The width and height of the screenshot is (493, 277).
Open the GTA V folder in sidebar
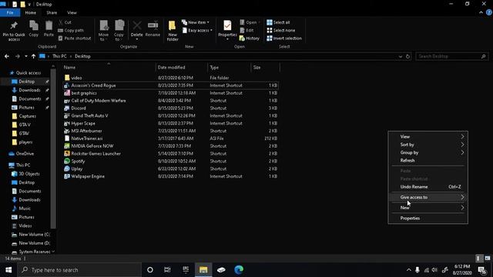click(25, 125)
